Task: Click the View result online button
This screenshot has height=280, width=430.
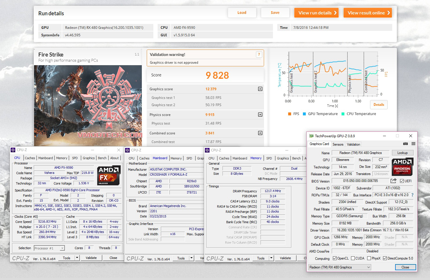Action: click(x=368, y=13)
